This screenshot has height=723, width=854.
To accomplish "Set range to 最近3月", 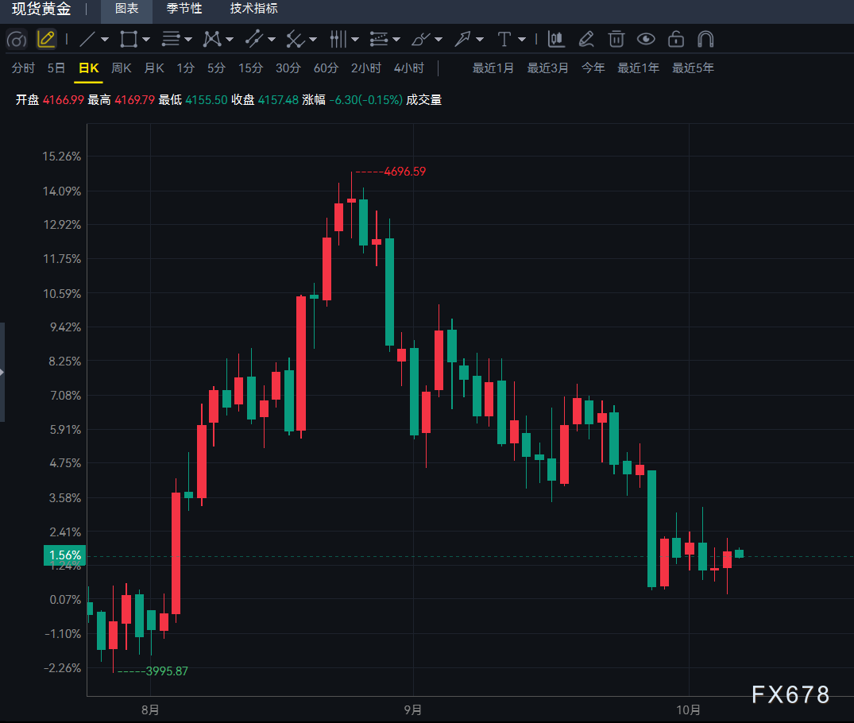I will [x=547, y=68].
